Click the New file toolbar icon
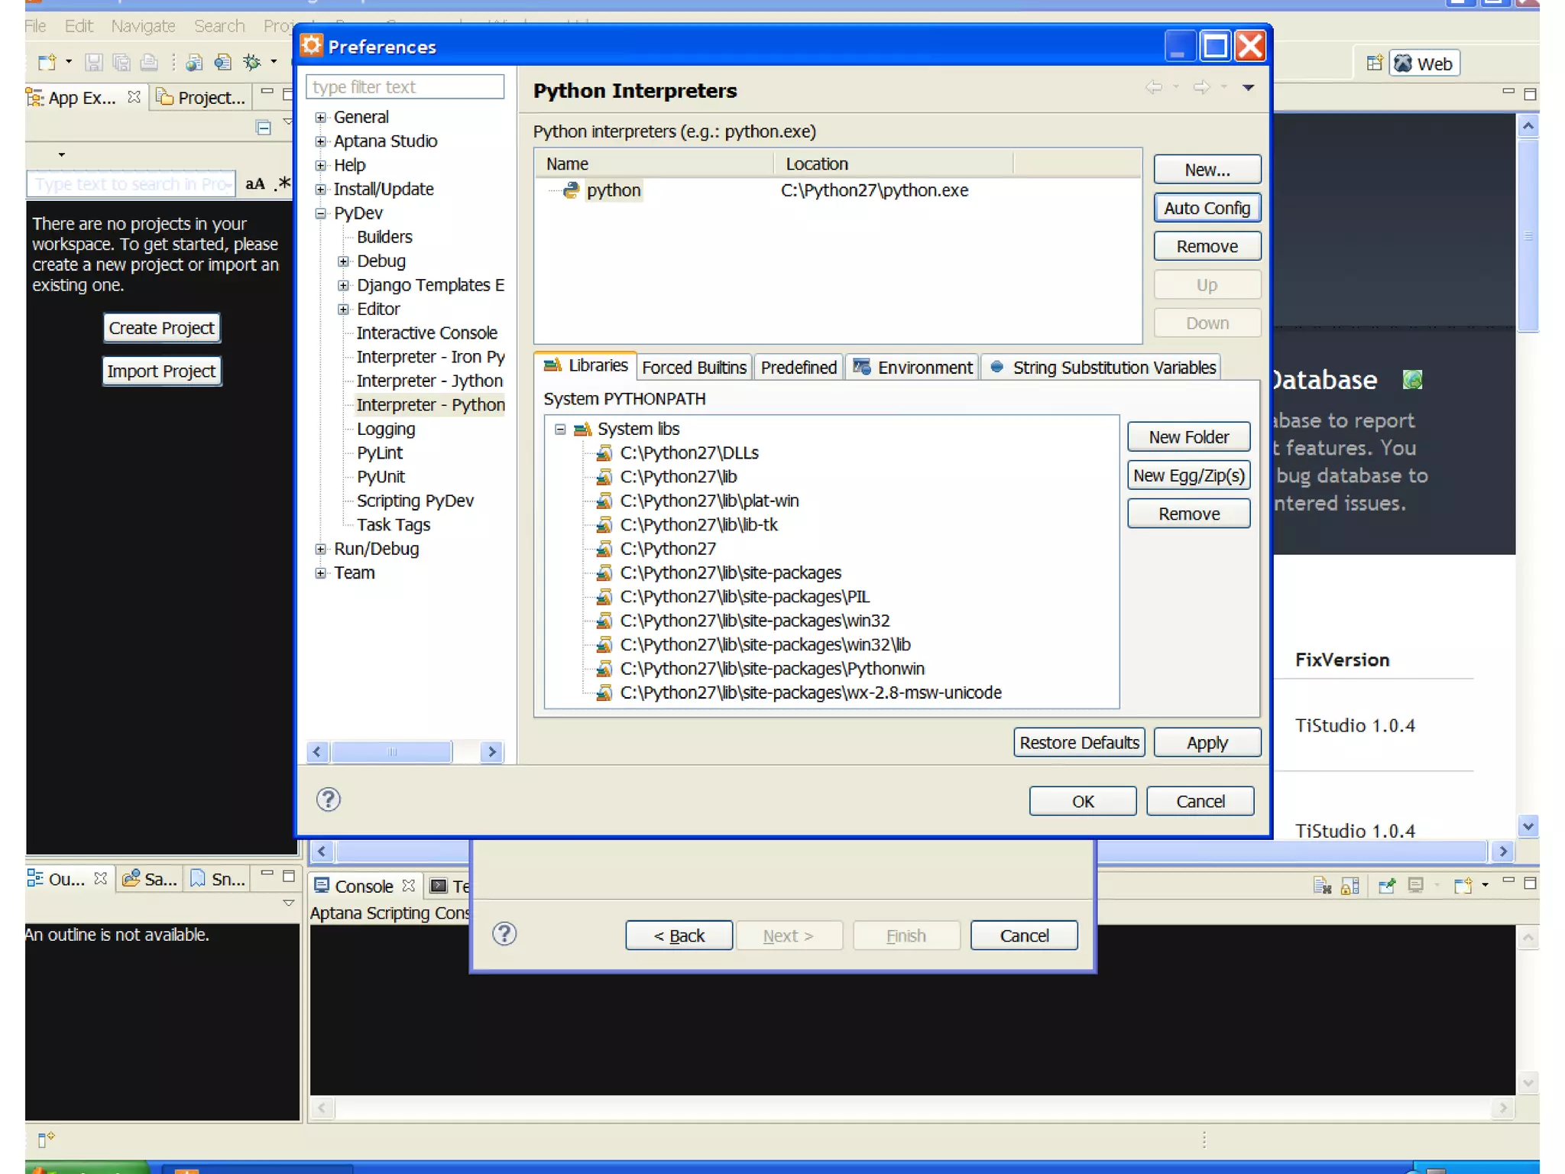Viewport: 1565px width, 1174px height. point(47,63)
